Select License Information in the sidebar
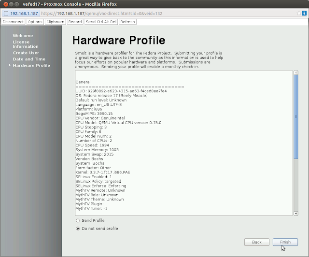This screenshot has height=257, width=309. tap(26, 44)
